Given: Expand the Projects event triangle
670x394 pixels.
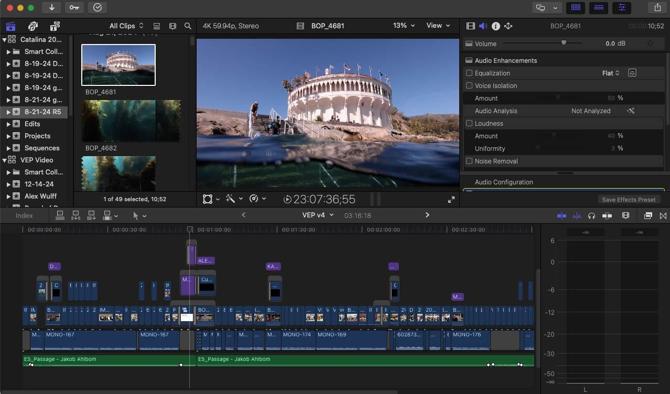Looking at the screenshot, I should point(9,136).
